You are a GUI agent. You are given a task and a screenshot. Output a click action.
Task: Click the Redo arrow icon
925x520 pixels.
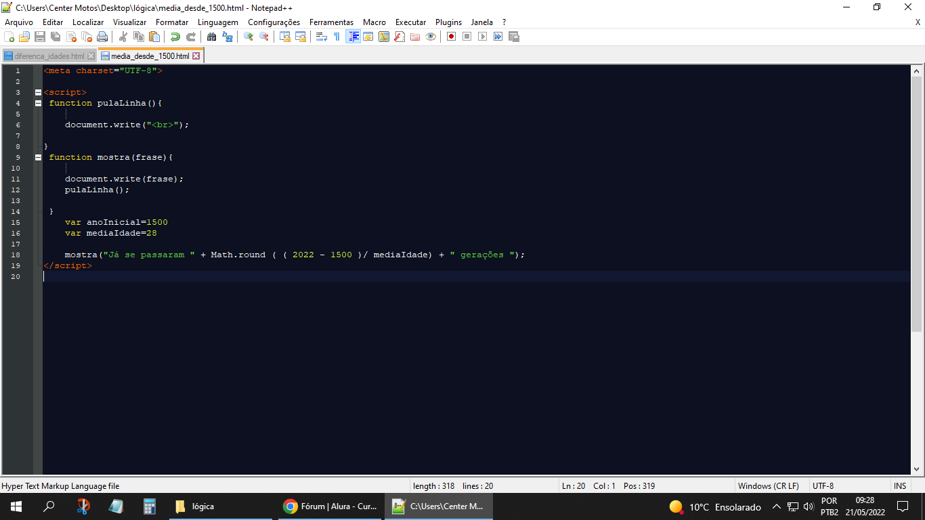click(x=191, y=37)
